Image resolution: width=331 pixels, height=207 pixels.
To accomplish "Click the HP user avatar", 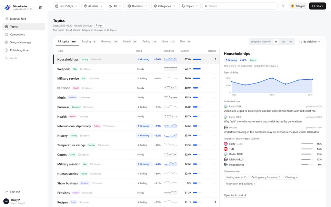I will [6, 201].
